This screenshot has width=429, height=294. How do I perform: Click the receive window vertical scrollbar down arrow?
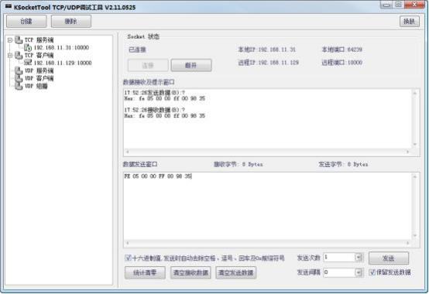pos(415,144)
